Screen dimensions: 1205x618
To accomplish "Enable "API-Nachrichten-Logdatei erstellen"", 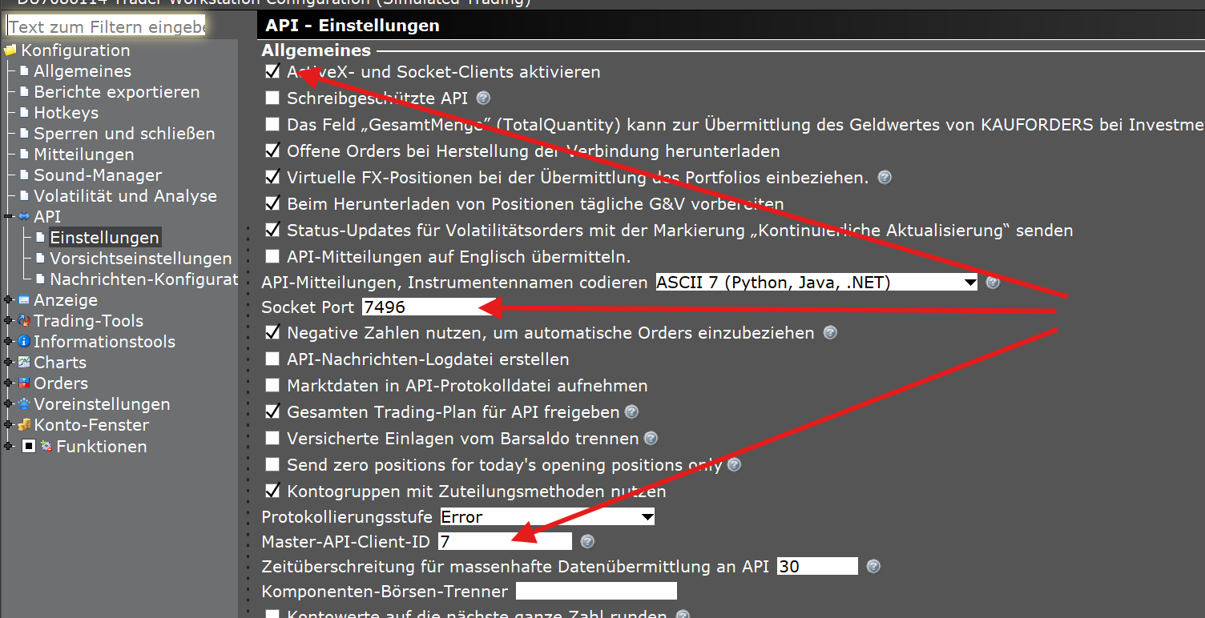I will pyautogui.click(x=272, y=359).
